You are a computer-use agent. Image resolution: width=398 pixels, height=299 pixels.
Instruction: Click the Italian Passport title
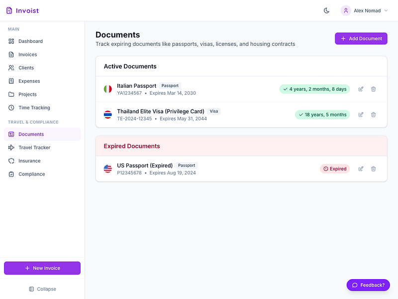tap(136, 86)
